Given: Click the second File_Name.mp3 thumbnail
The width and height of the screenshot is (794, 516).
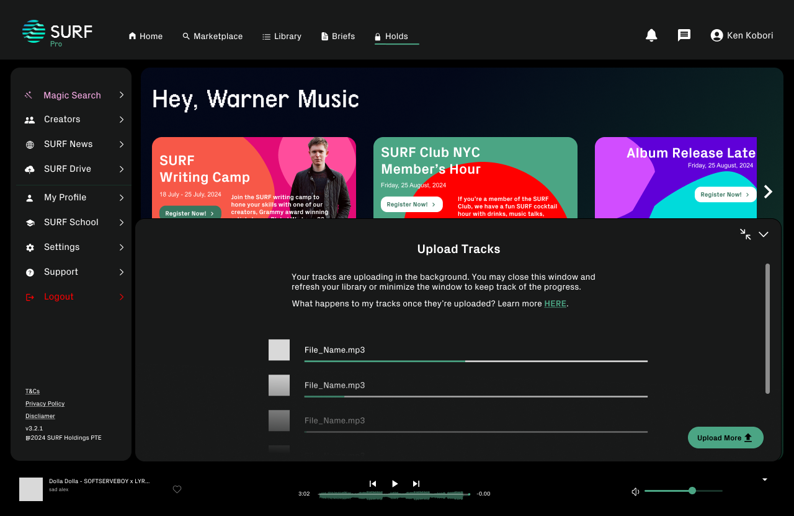Looking at the screenshot, I should tap(279, 385).
